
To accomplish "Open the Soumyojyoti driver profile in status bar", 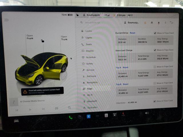I will point(91,15).
